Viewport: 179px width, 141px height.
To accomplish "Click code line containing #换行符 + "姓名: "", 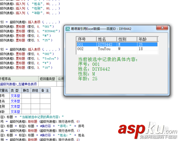I will pyautogui.click(x=42, y=135).
